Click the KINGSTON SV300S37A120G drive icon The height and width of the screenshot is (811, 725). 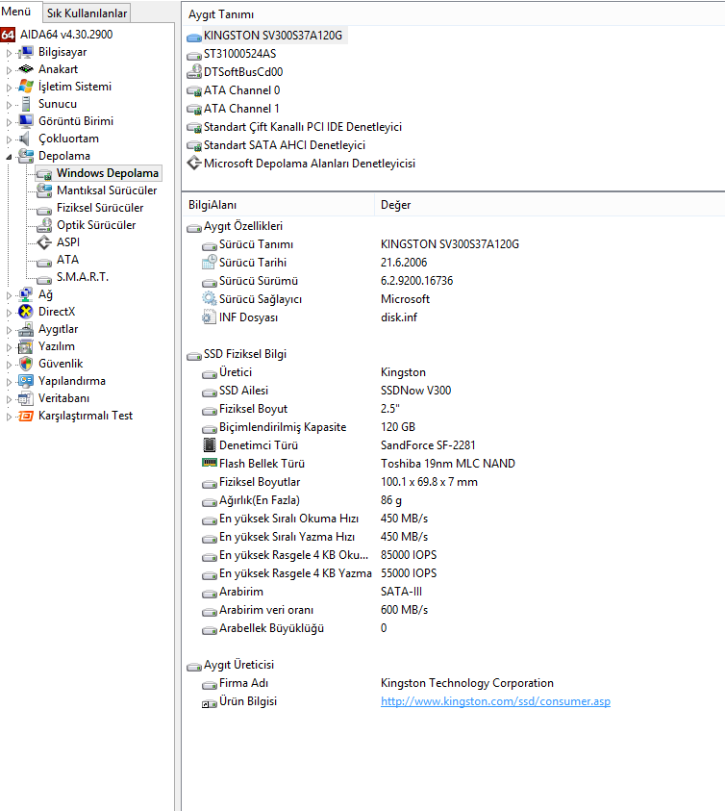click(x=194, y=38)
